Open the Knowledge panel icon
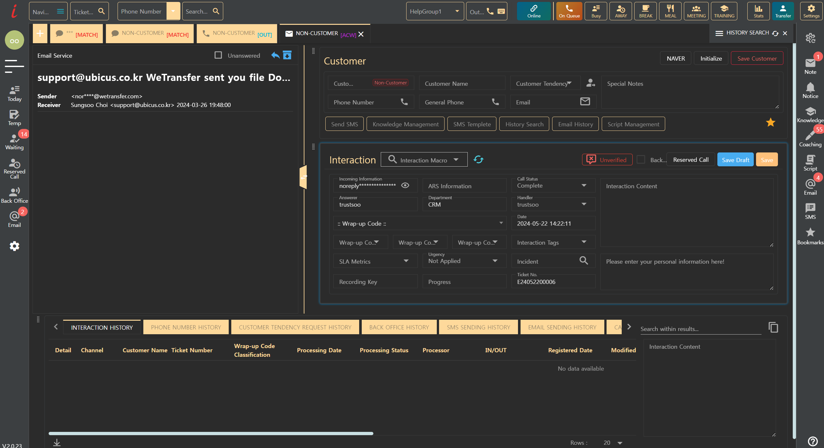 point(810,115)
